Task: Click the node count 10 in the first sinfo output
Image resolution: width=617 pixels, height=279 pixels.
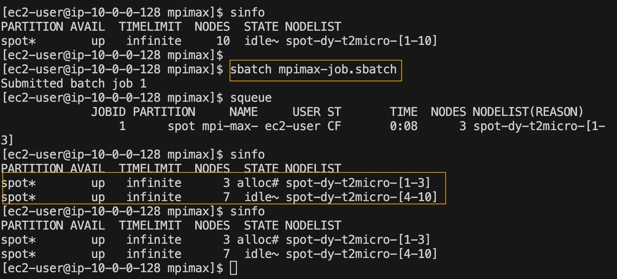Action: coord(222,41)
